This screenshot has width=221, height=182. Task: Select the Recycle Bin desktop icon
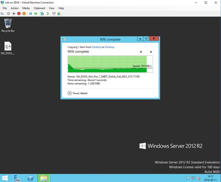[x=8, y=25]
